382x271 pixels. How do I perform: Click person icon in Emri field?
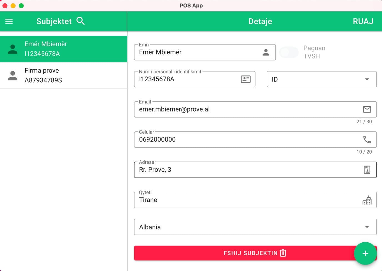[266, 52]
